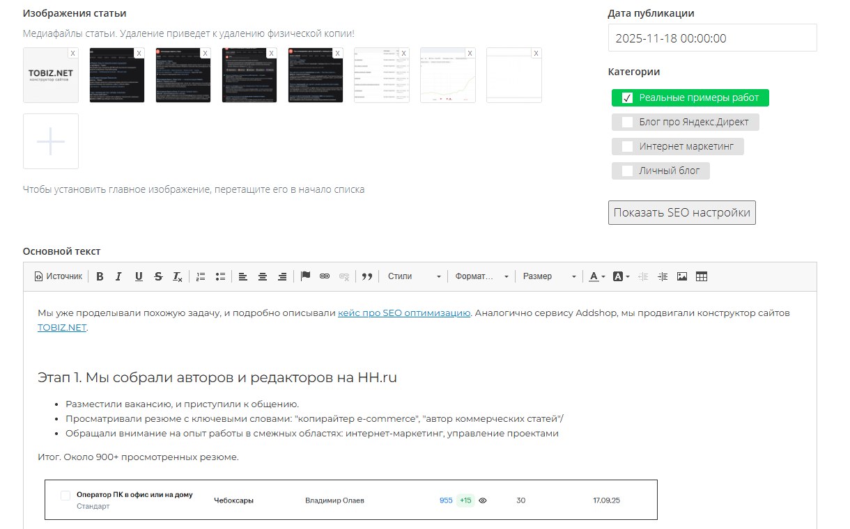This screenshot has height=529, width=850.
Task: Align text to the left
Action: tap(243, 276)
